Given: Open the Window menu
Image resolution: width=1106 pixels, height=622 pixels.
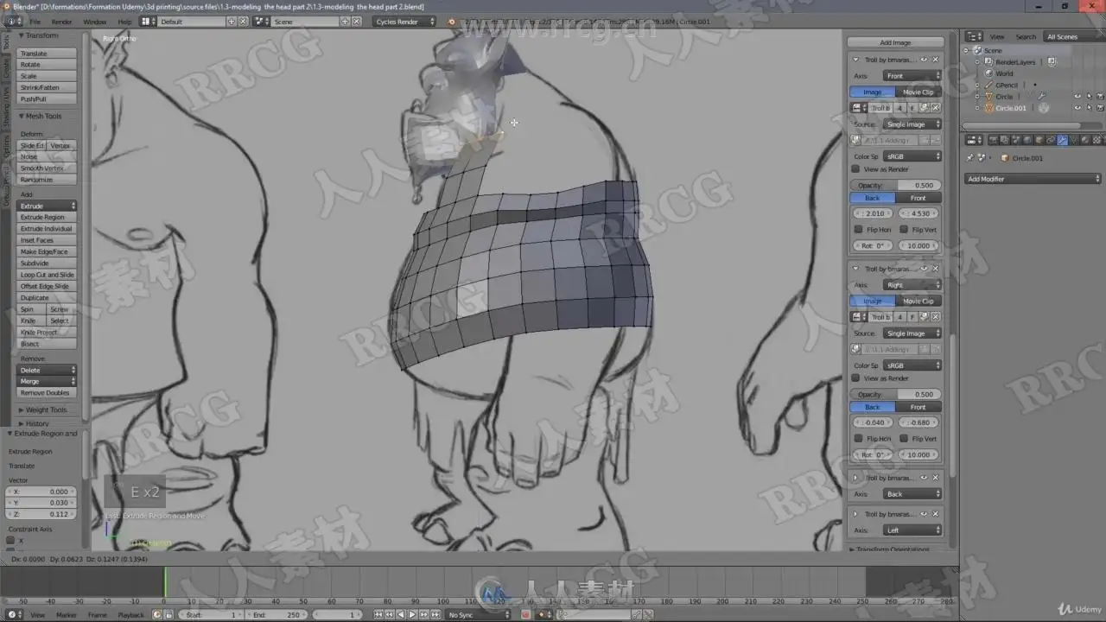Looking at the screenshot, I should [95, 22].
